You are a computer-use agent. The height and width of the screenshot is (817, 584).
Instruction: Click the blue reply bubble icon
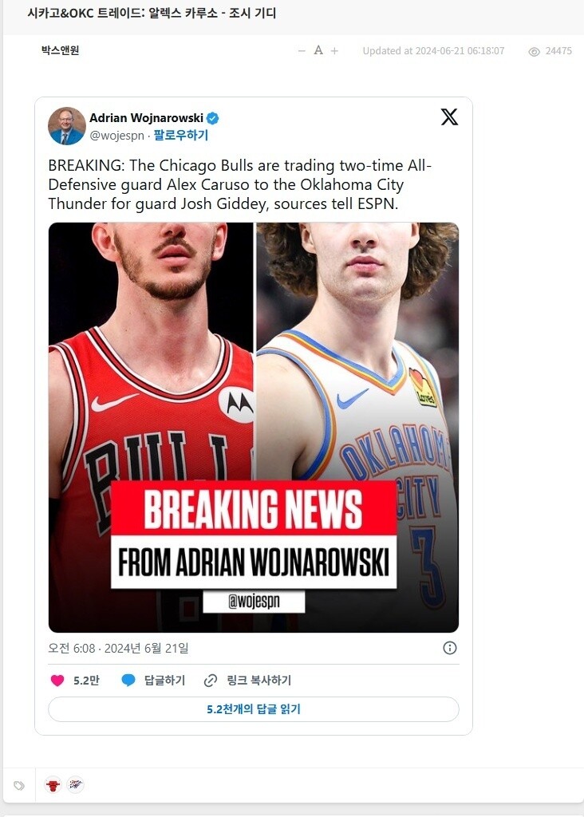pyautogui.click(x=128, y=681)
